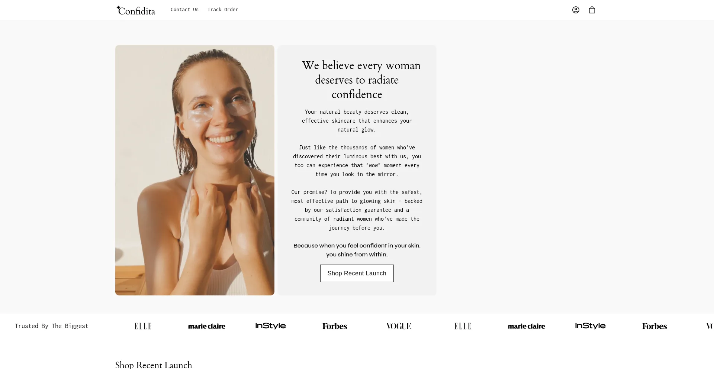The image size is (714, 369).
Task: Click the first ELLE logo
Action: 143,326
